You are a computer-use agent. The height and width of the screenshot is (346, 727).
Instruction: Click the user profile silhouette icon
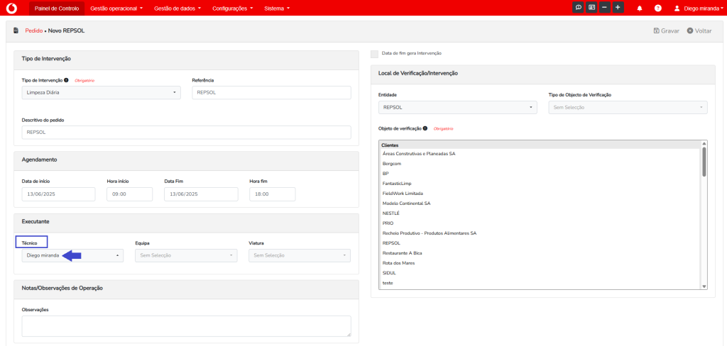pos(677,9)
